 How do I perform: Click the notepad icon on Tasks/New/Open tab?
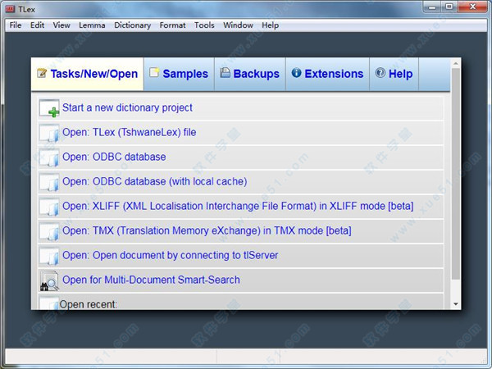(42, 73)
